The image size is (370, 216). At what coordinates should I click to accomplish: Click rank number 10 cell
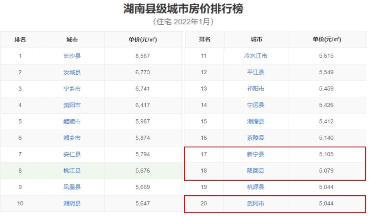pos(20,203)
